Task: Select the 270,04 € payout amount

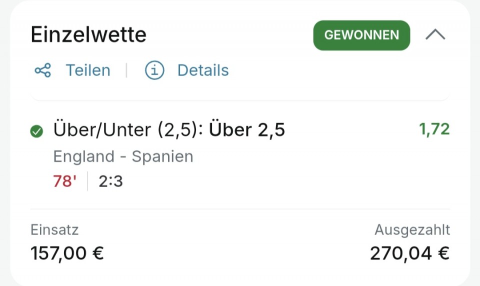Action: click(409, 253)
